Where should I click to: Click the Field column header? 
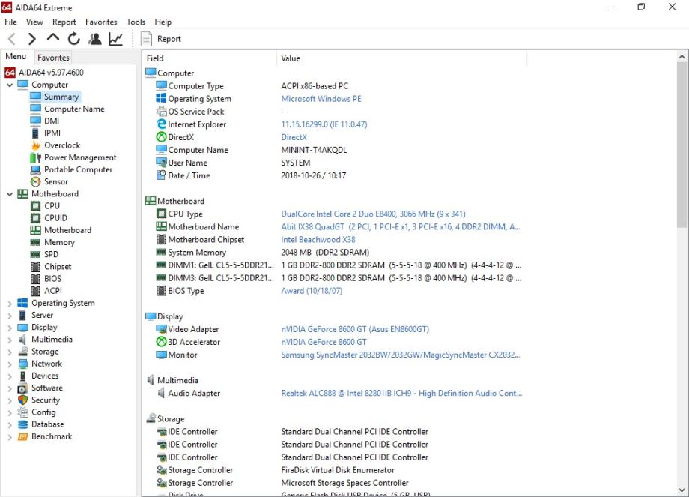[x=210, y=58]
